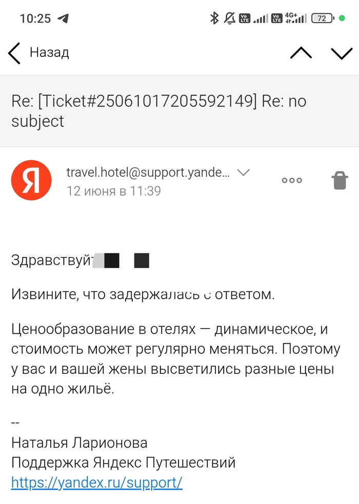The height and width of the screenshot is (504, 359).
Task: Delete email using trash icon
Action: 340,180
